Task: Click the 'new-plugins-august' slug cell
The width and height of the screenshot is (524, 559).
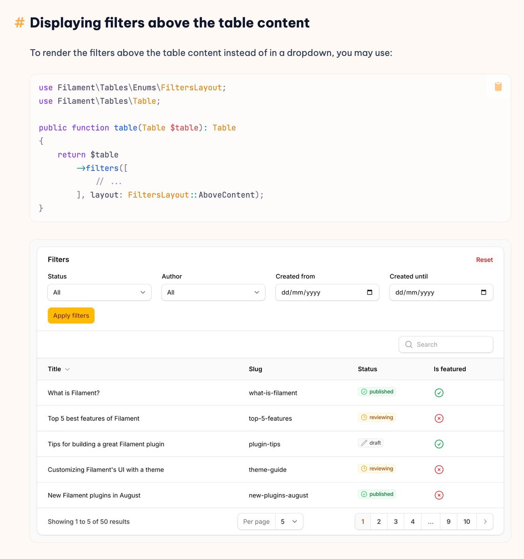Action: [279, 495]
